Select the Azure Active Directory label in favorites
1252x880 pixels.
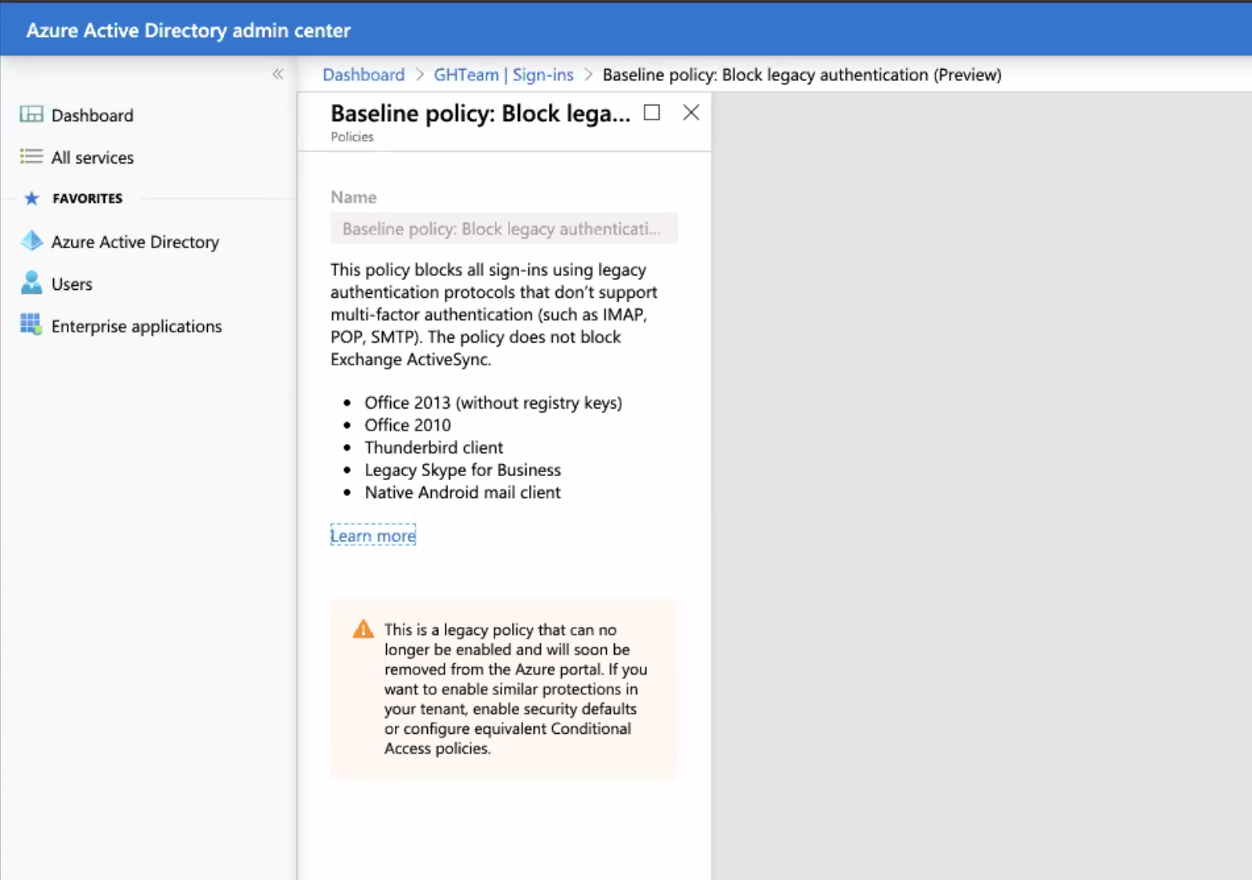[135, 242]
